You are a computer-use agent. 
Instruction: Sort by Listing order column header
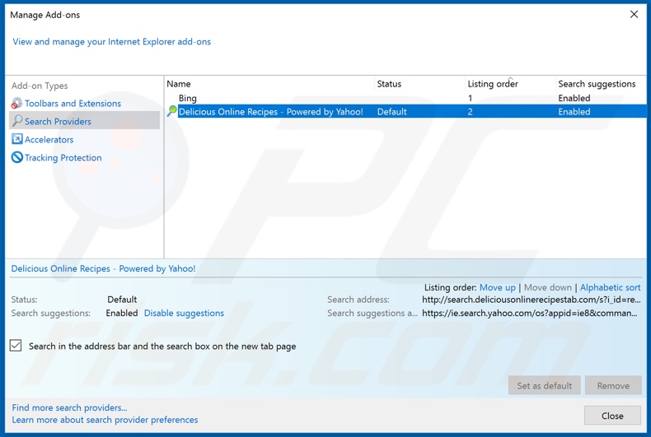pos(493,84)
